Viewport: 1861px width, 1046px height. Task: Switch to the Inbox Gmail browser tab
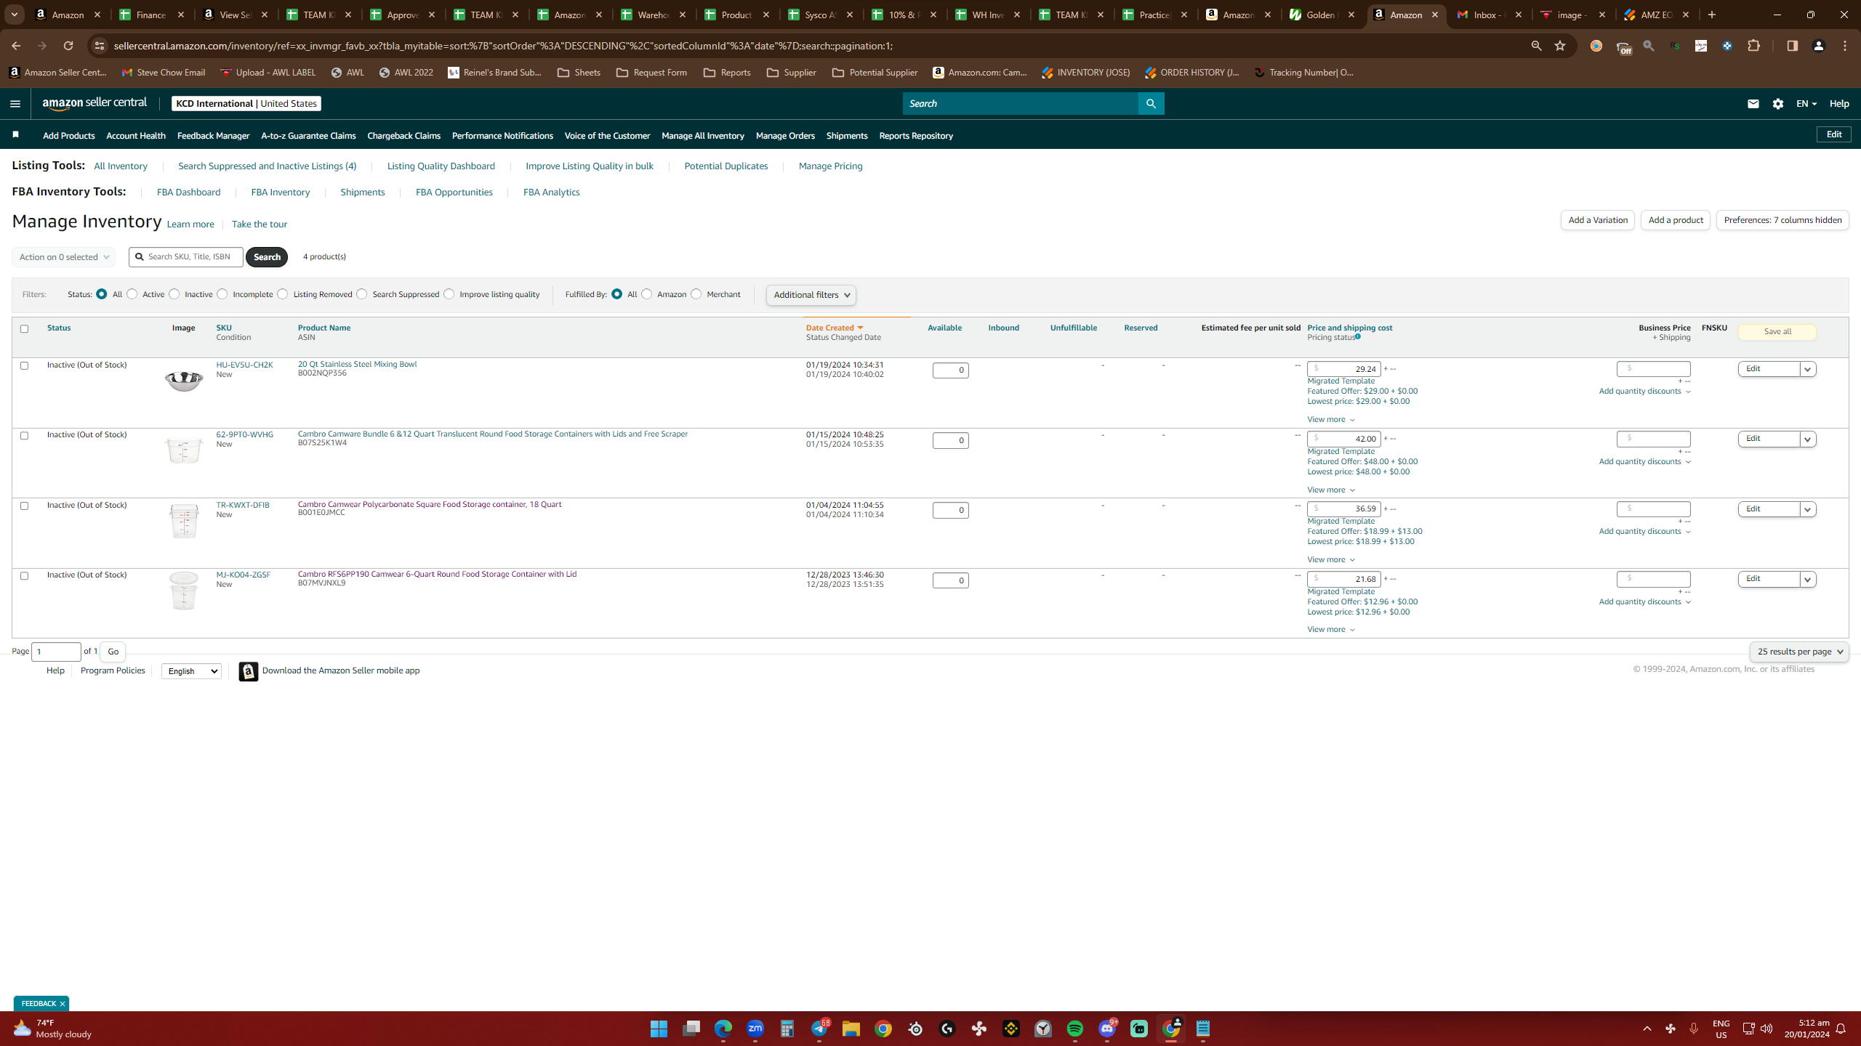coord(1489,15)
